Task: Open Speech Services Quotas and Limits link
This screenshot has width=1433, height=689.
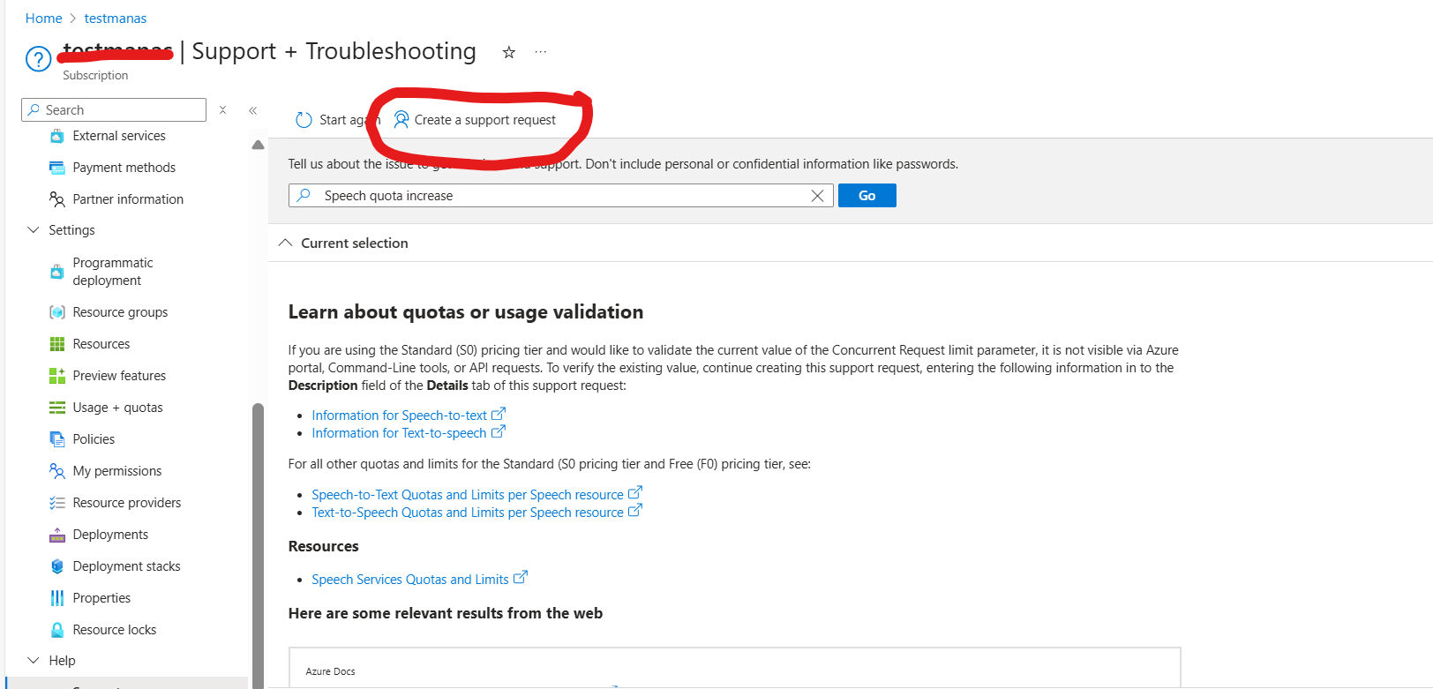Action: 409,580
